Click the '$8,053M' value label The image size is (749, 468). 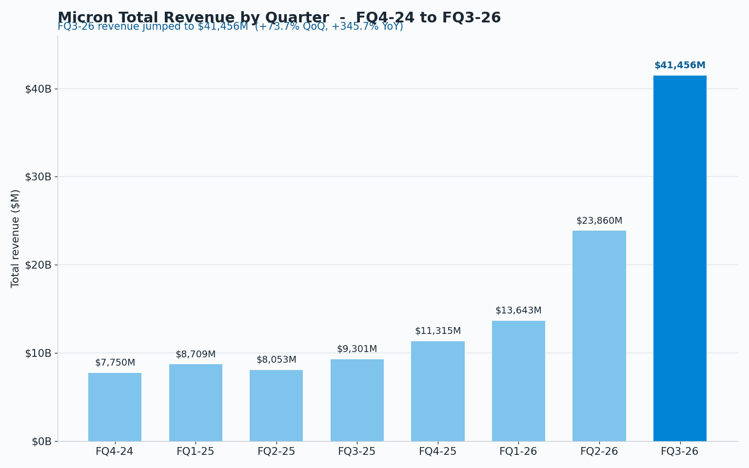click(276, 360)
